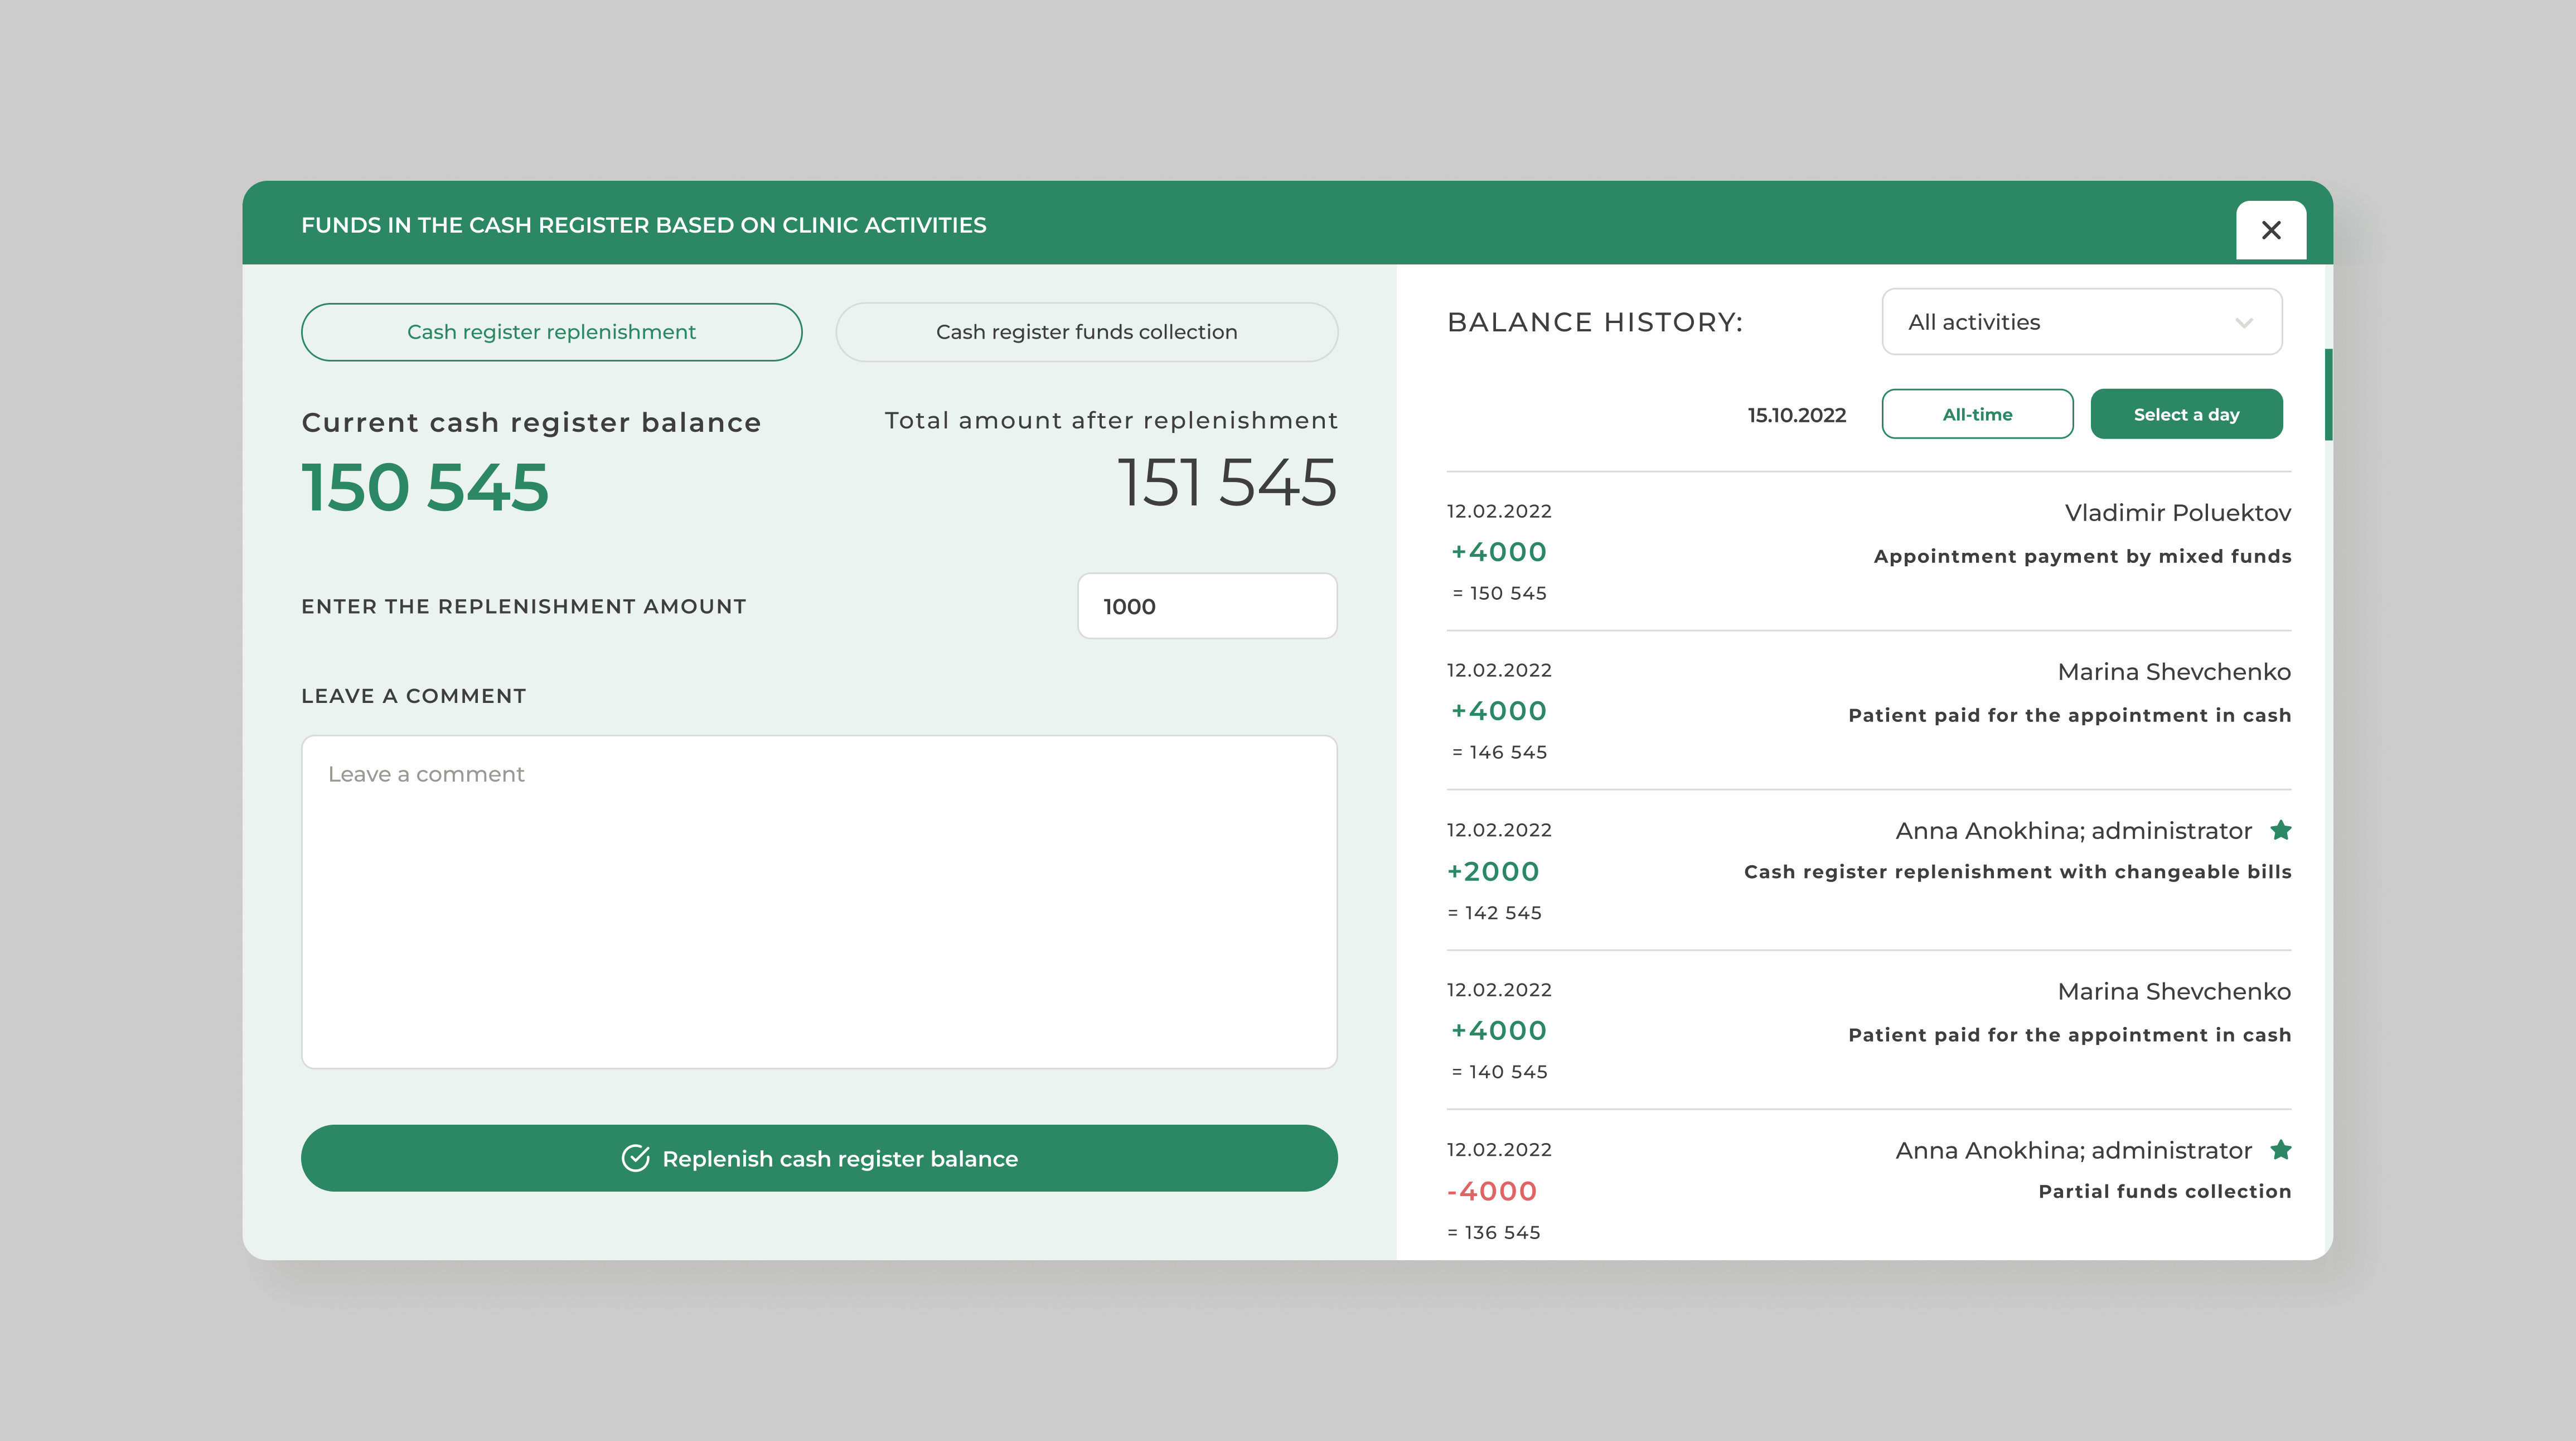Viewport: 2576px width, 1441px height.
Task: Click checkmark icon on Replenish button
Action: [635, 1158]
